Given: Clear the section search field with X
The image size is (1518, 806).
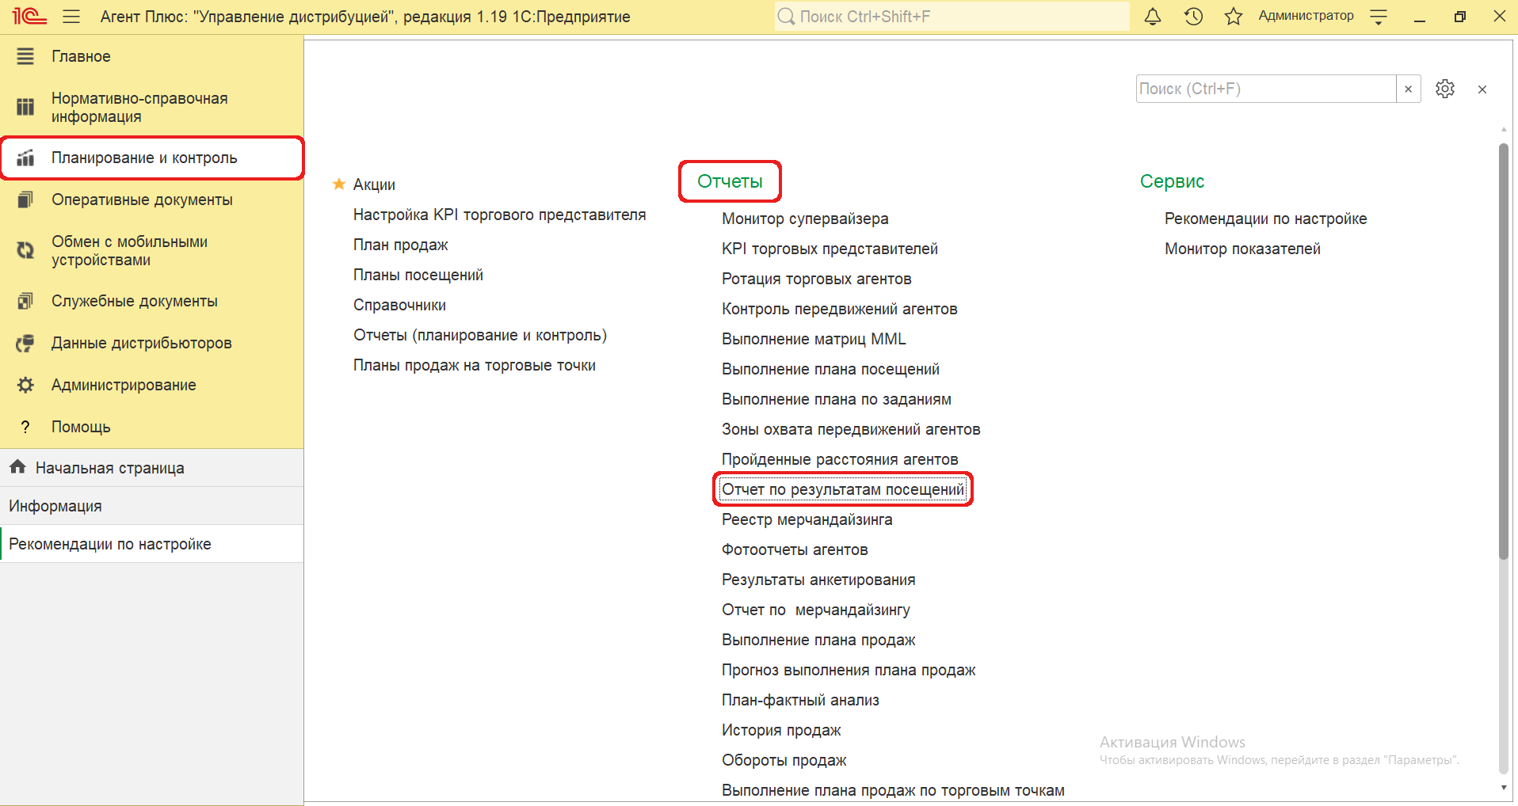Looking at the screenshot, I should click(x=1408, y=89).
